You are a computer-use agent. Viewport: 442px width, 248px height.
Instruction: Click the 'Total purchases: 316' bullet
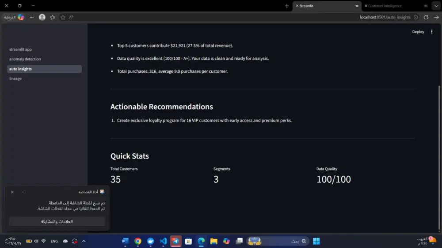pos(172,71)
